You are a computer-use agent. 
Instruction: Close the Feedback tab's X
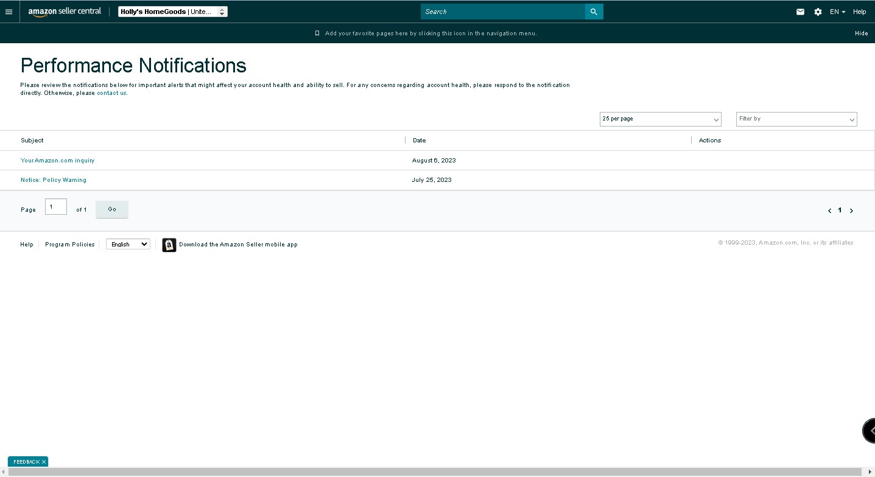(44, 462)
